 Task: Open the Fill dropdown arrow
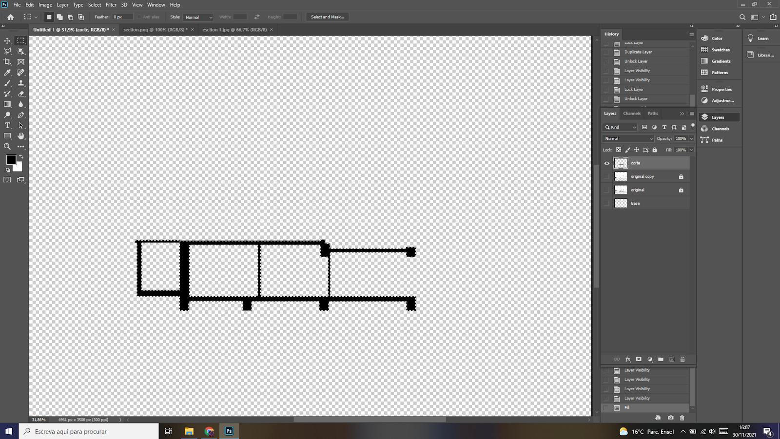(x=691, y=150)
